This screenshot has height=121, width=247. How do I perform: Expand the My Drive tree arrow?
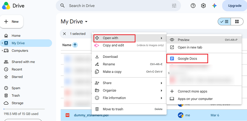pos(2,43)
